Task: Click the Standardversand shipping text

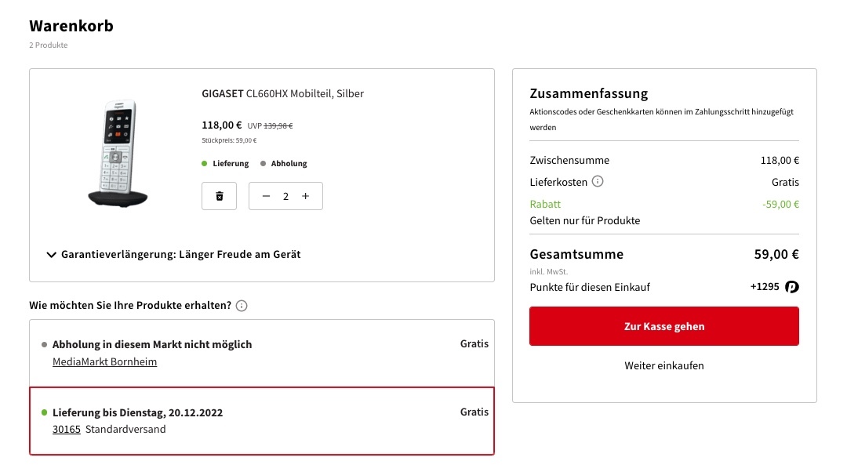Action: click(125, 430)
